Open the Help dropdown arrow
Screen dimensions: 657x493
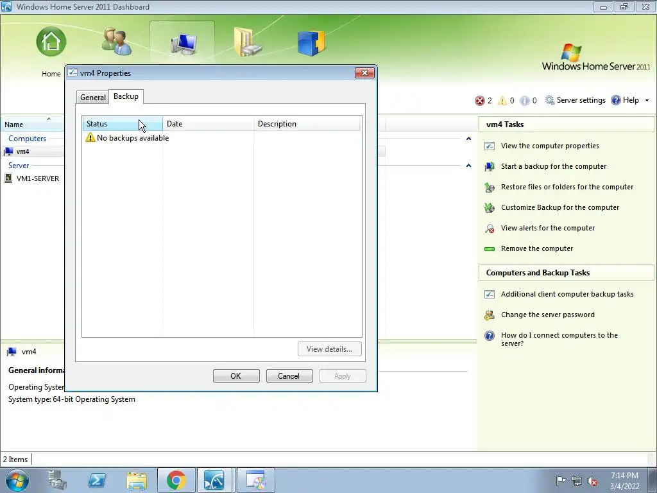(647, 101)
